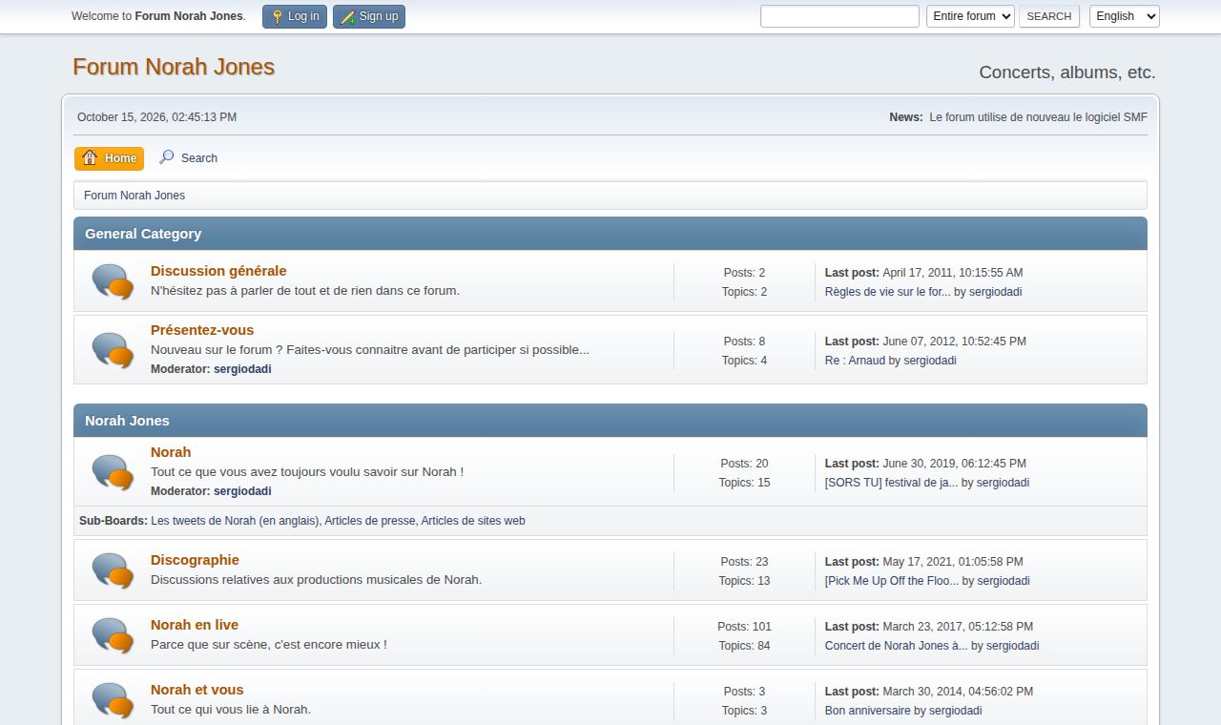Click the Norah en live board icon
This screenshot has height=725, width=1221.
[113, 635]
